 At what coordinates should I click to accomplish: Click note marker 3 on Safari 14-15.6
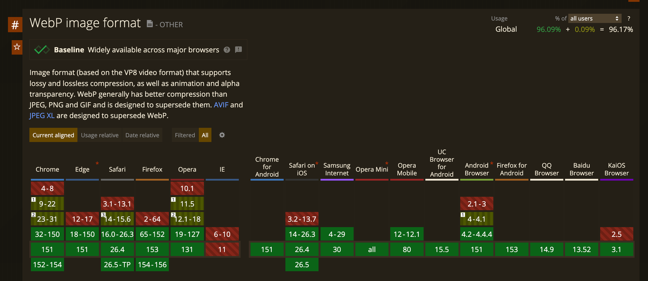(103, 215)
